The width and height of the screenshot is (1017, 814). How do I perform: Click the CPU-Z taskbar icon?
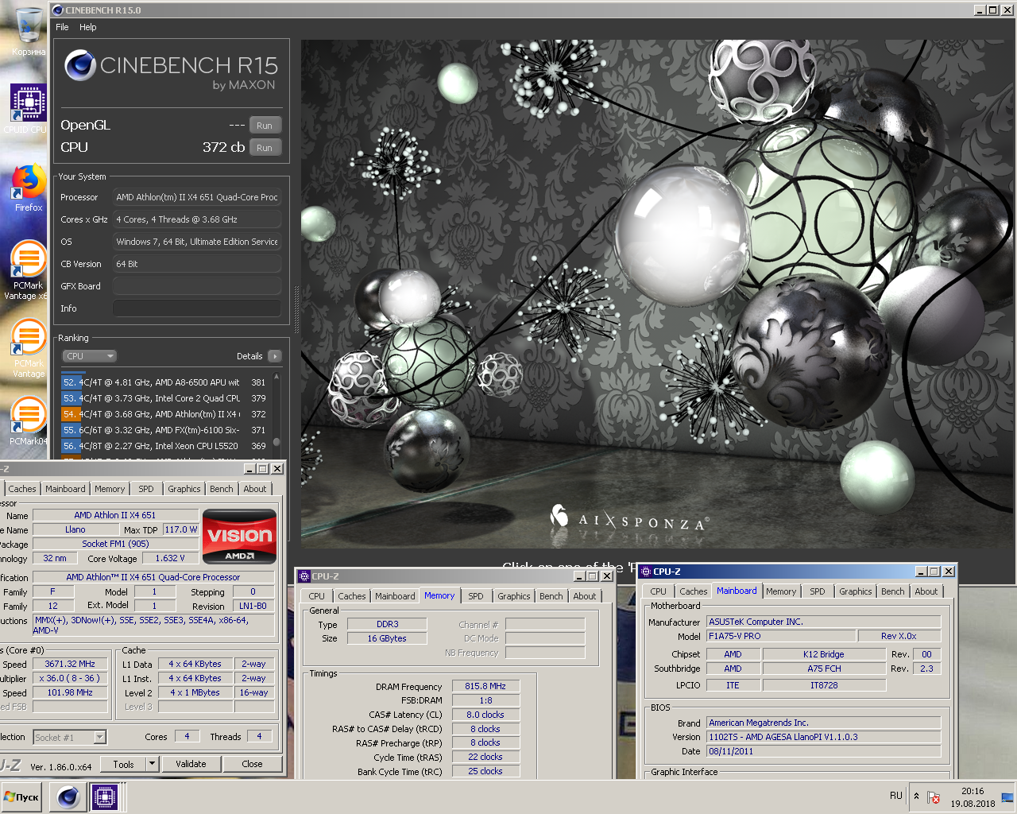(105, 797)
